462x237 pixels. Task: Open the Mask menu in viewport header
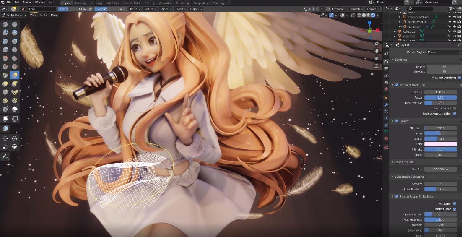point(54,15)
